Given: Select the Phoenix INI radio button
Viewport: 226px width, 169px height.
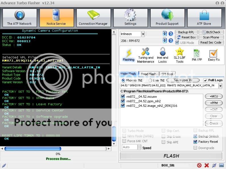Looking at the screenshot, I should (x=123, y=80).
